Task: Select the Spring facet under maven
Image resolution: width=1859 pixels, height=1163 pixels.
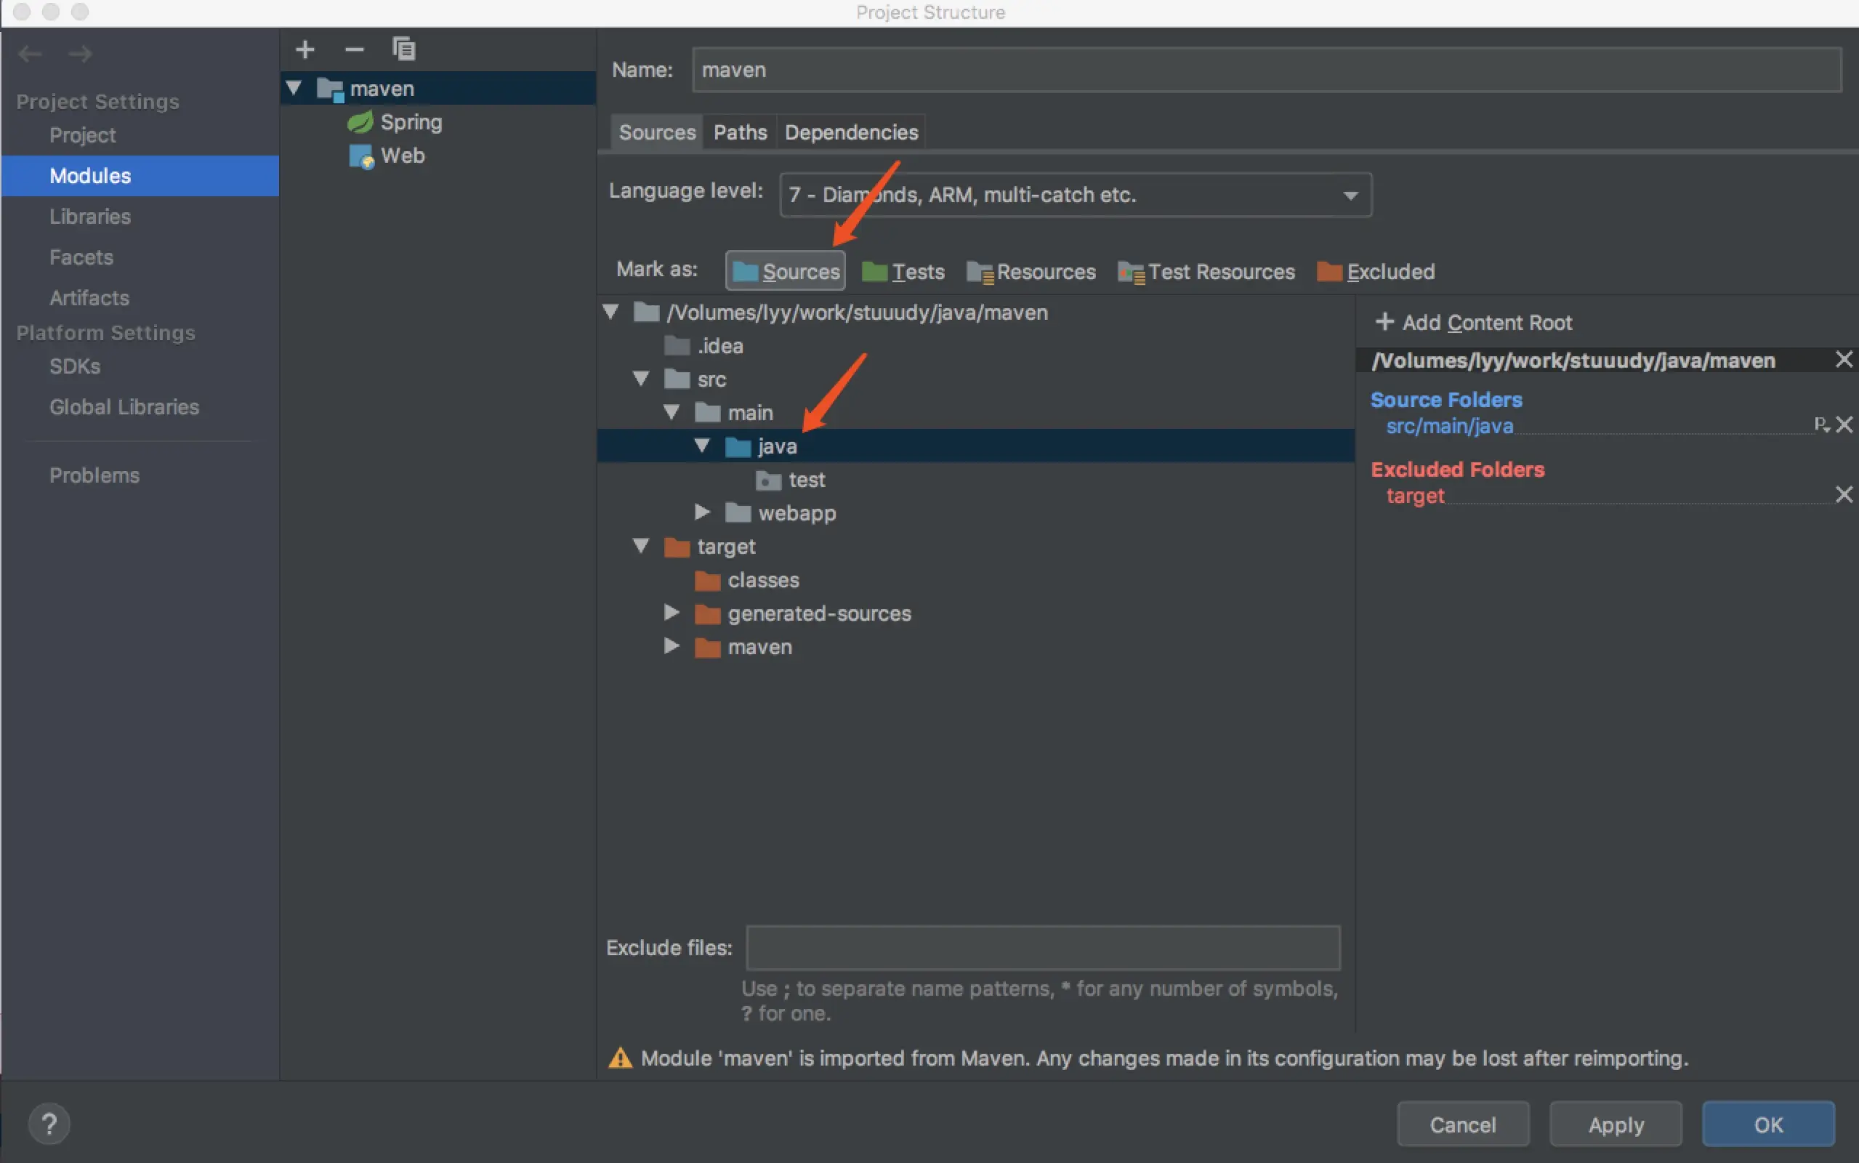Action: pos(411,122)
